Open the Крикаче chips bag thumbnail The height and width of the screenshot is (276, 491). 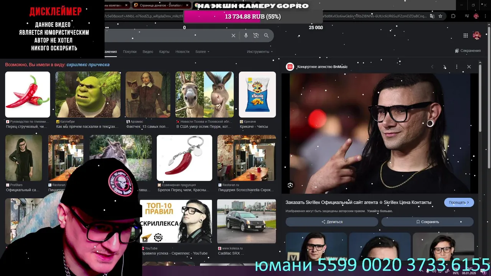click(x=257, y=95)
